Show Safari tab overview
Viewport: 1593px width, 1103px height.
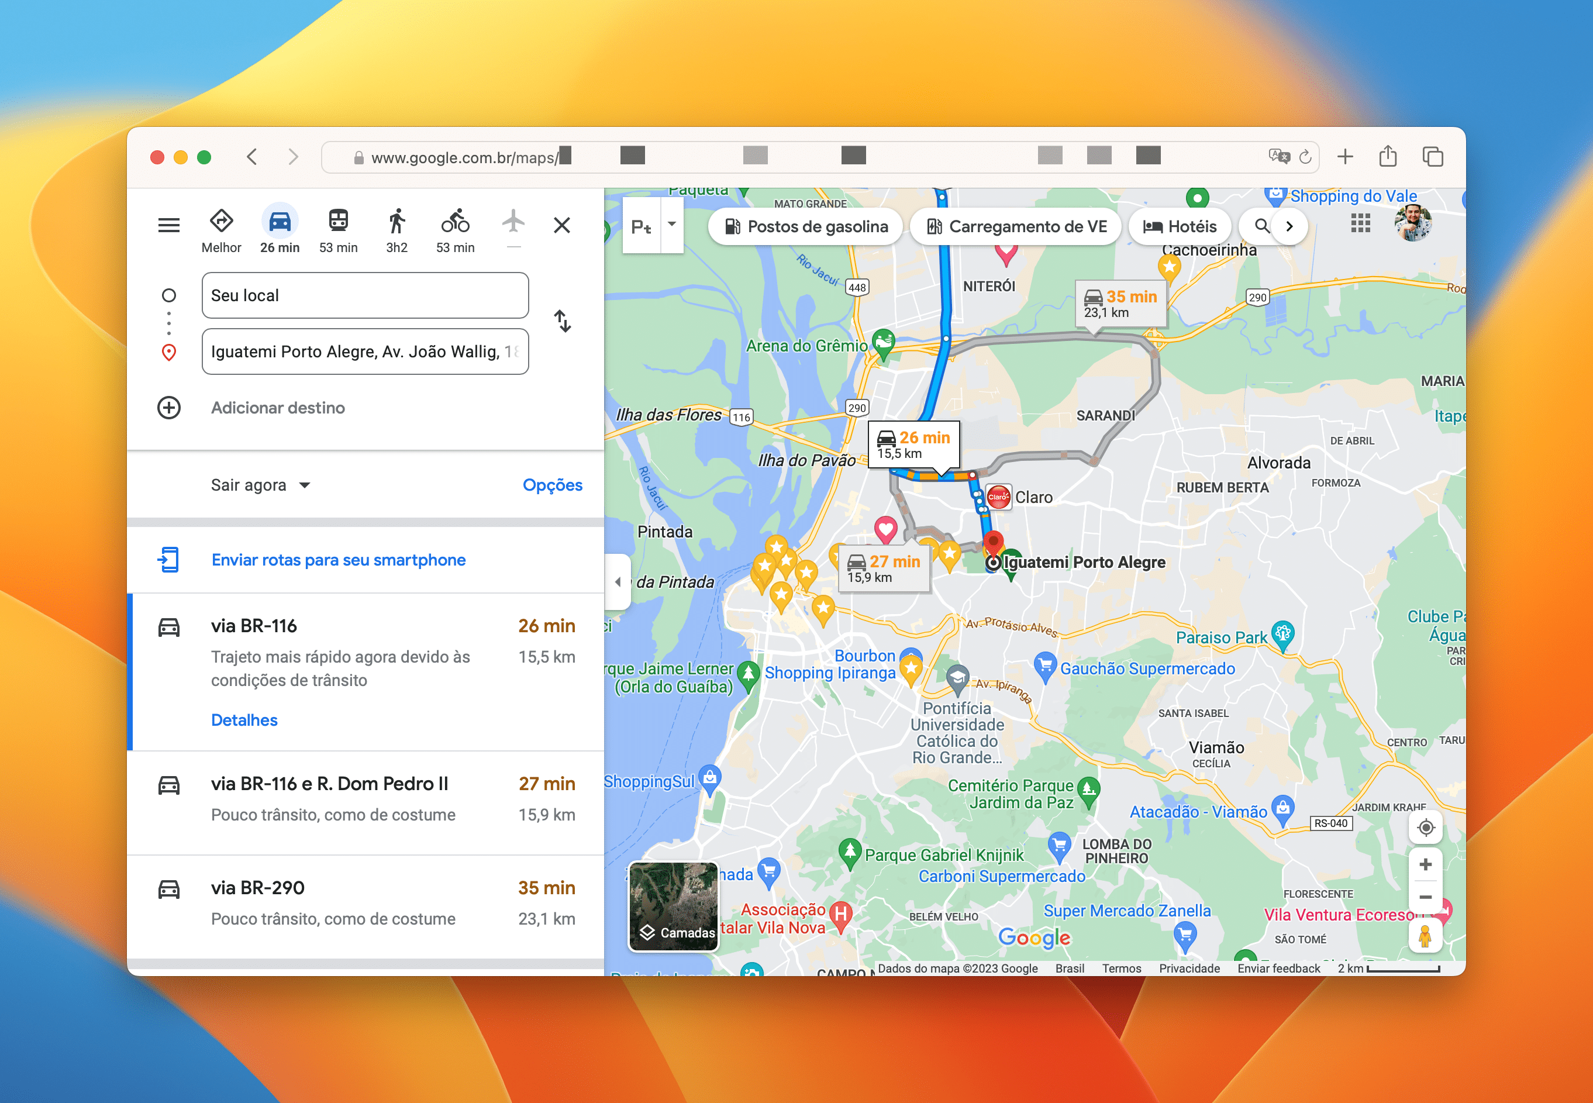pos(1433,157)
